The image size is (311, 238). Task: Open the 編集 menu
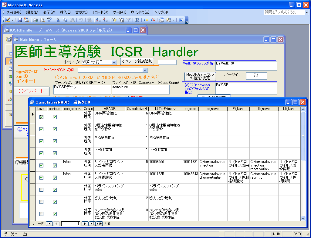32,12
